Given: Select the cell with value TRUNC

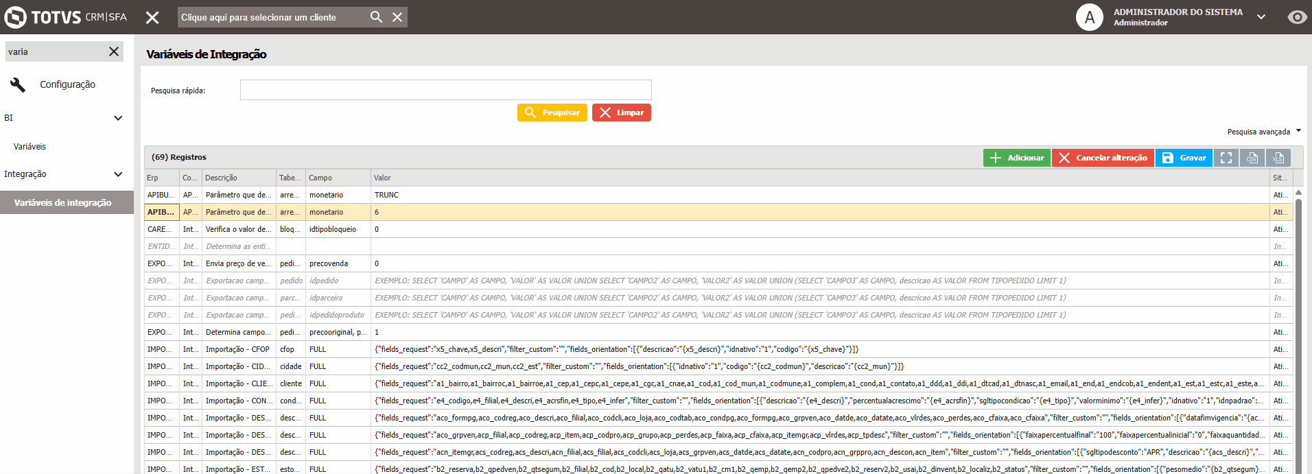Looking at the screenshot, I should [820, 195].
